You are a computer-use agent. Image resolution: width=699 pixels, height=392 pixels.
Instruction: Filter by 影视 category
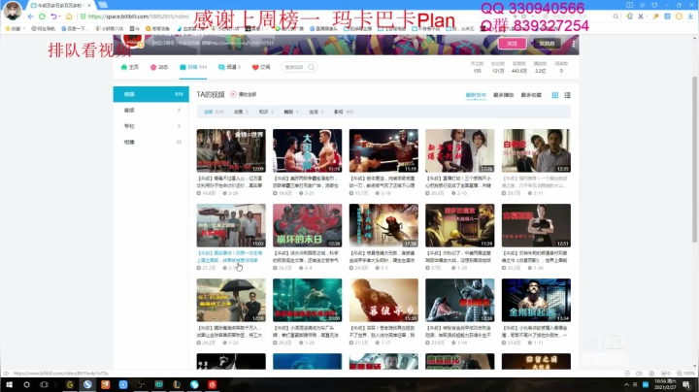(x=344, y=112)
